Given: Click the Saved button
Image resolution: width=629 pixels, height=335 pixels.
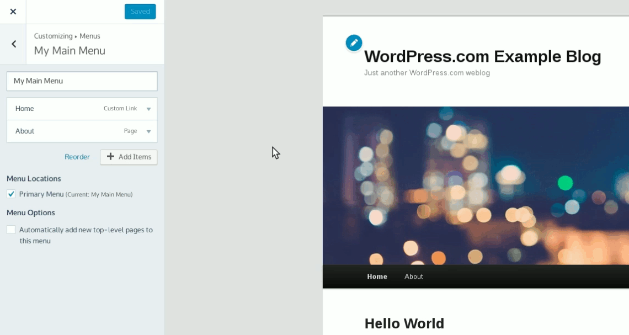Looking at the screenshot, I should [140, 12].
